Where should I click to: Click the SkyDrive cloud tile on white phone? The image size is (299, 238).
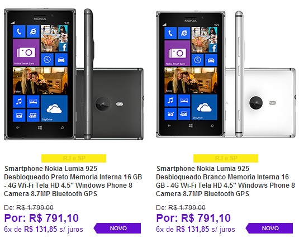pyautogui.click(x=205, y=107)
